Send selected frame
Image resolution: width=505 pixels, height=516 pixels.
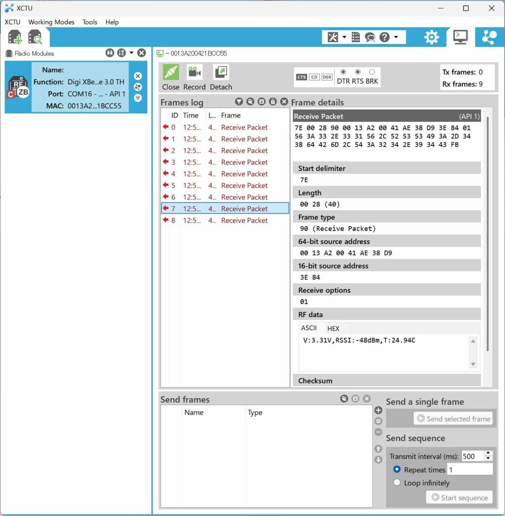point(453,419)
